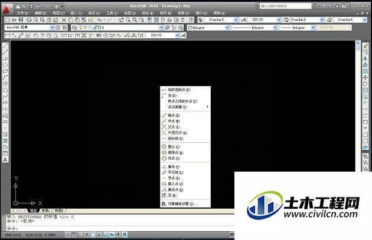Toggle Dynamic Input in status bar
The width and height of the screenshot is (372, 240).
(x=112, y=235)
